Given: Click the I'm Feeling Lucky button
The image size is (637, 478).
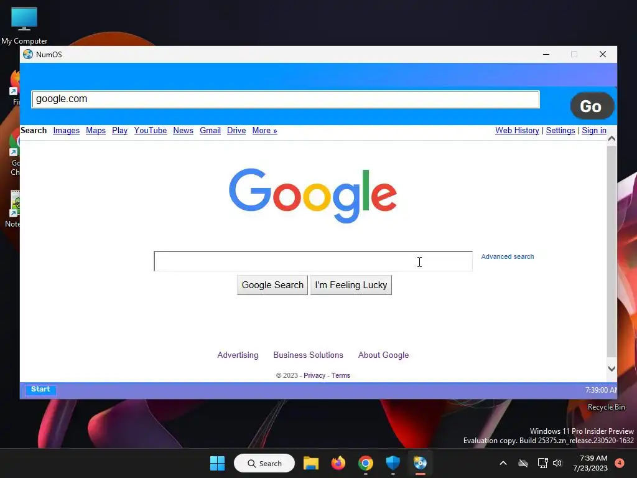Looking at the screenshot, I should coord(351,285).
